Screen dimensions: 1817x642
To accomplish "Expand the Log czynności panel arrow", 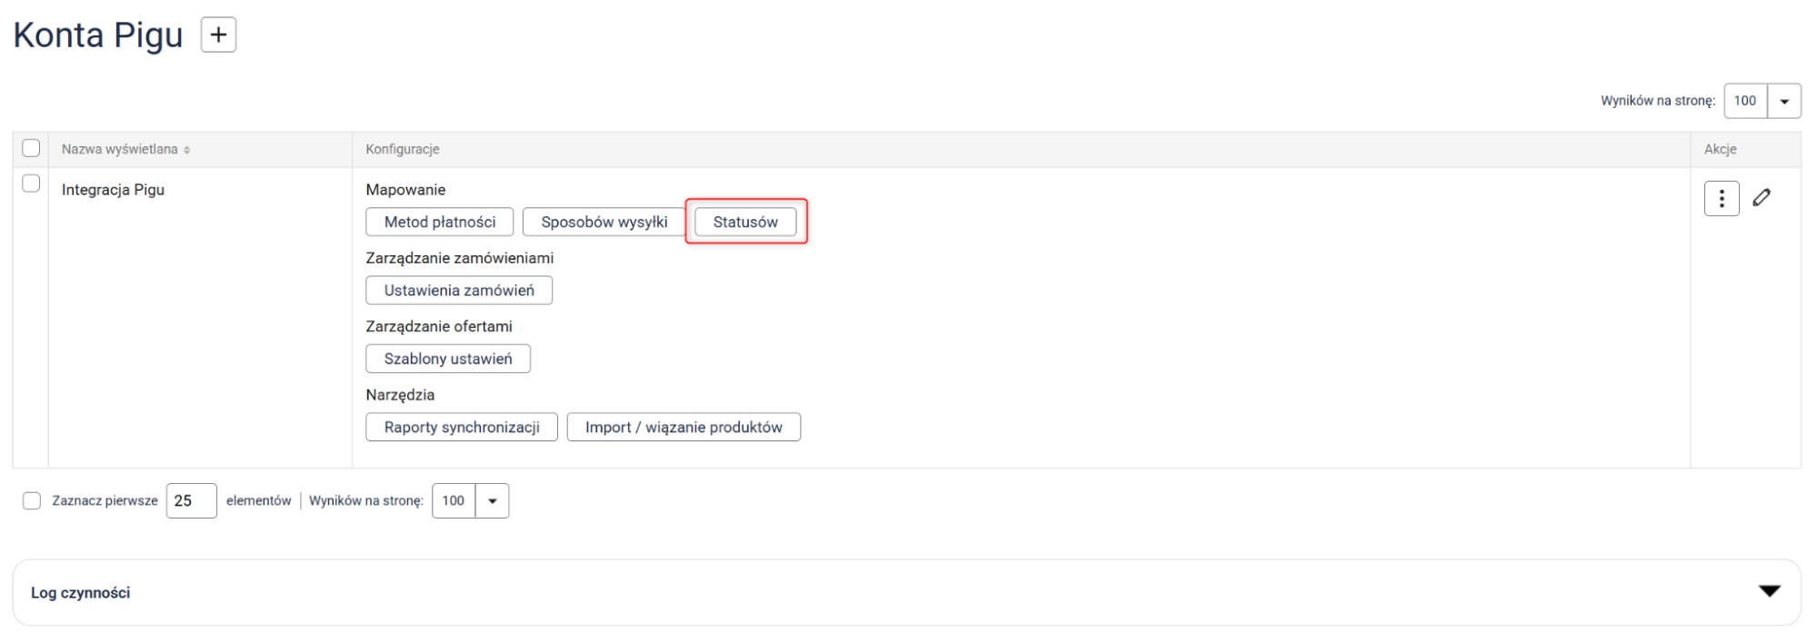I will coord(1769,592).
